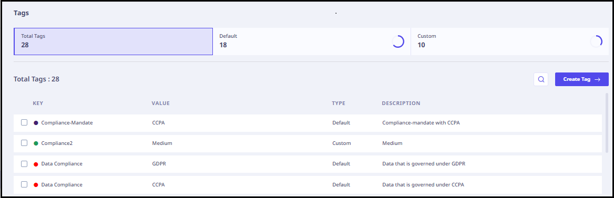Click the DESCRIPTION column header

[x=401, y=103]
